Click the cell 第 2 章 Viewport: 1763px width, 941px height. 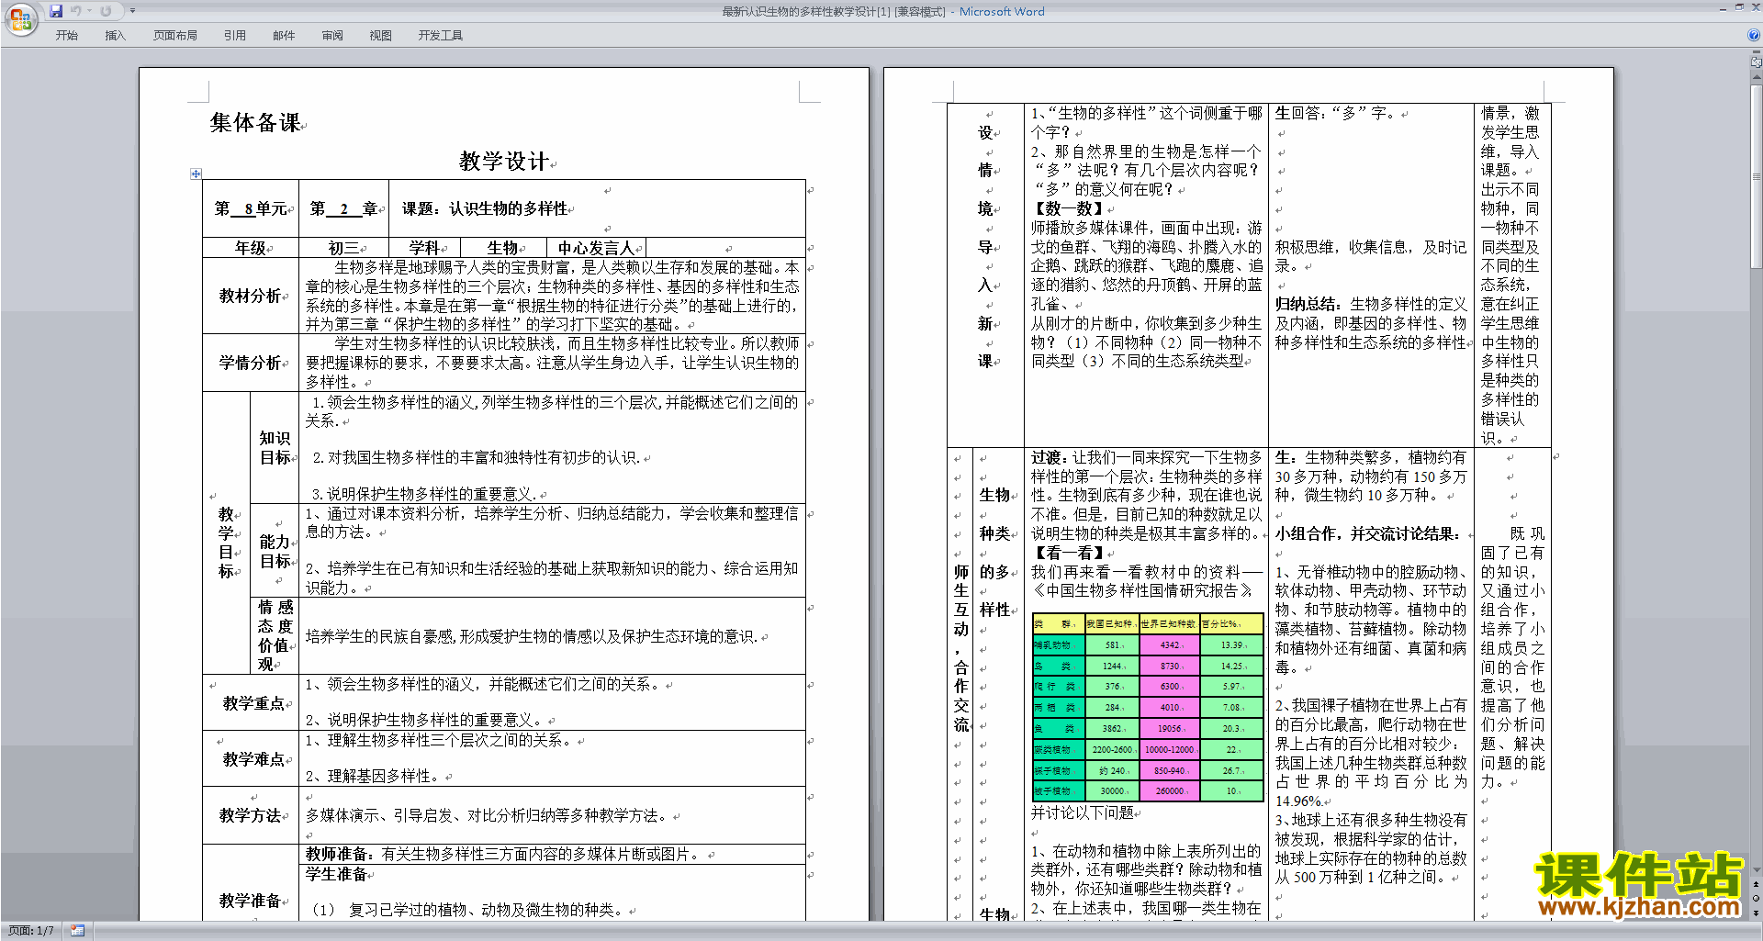tap(344, 209)
